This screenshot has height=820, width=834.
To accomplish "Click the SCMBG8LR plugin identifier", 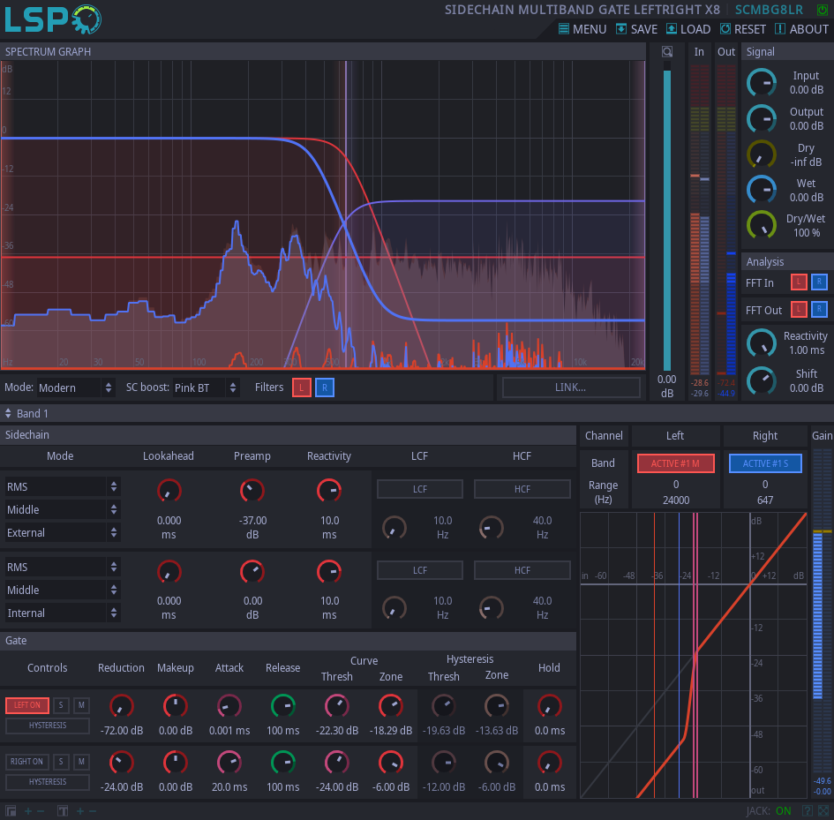I will 769,10.
